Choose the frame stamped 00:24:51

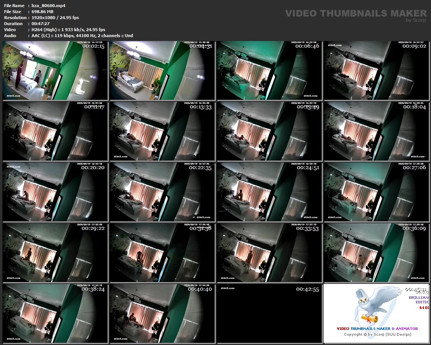[x=269, y=192]
